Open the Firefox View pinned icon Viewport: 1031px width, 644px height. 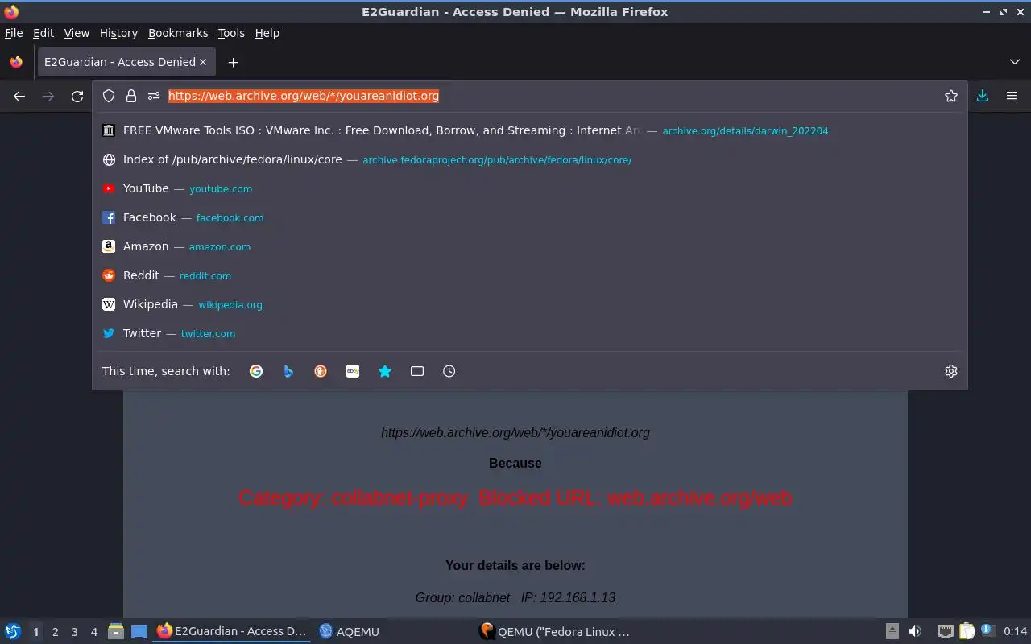16,62
